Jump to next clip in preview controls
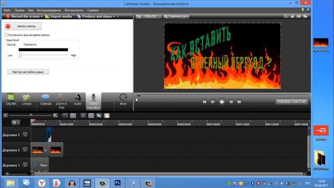Screen dimensions: 334x188 click(239, 102)
